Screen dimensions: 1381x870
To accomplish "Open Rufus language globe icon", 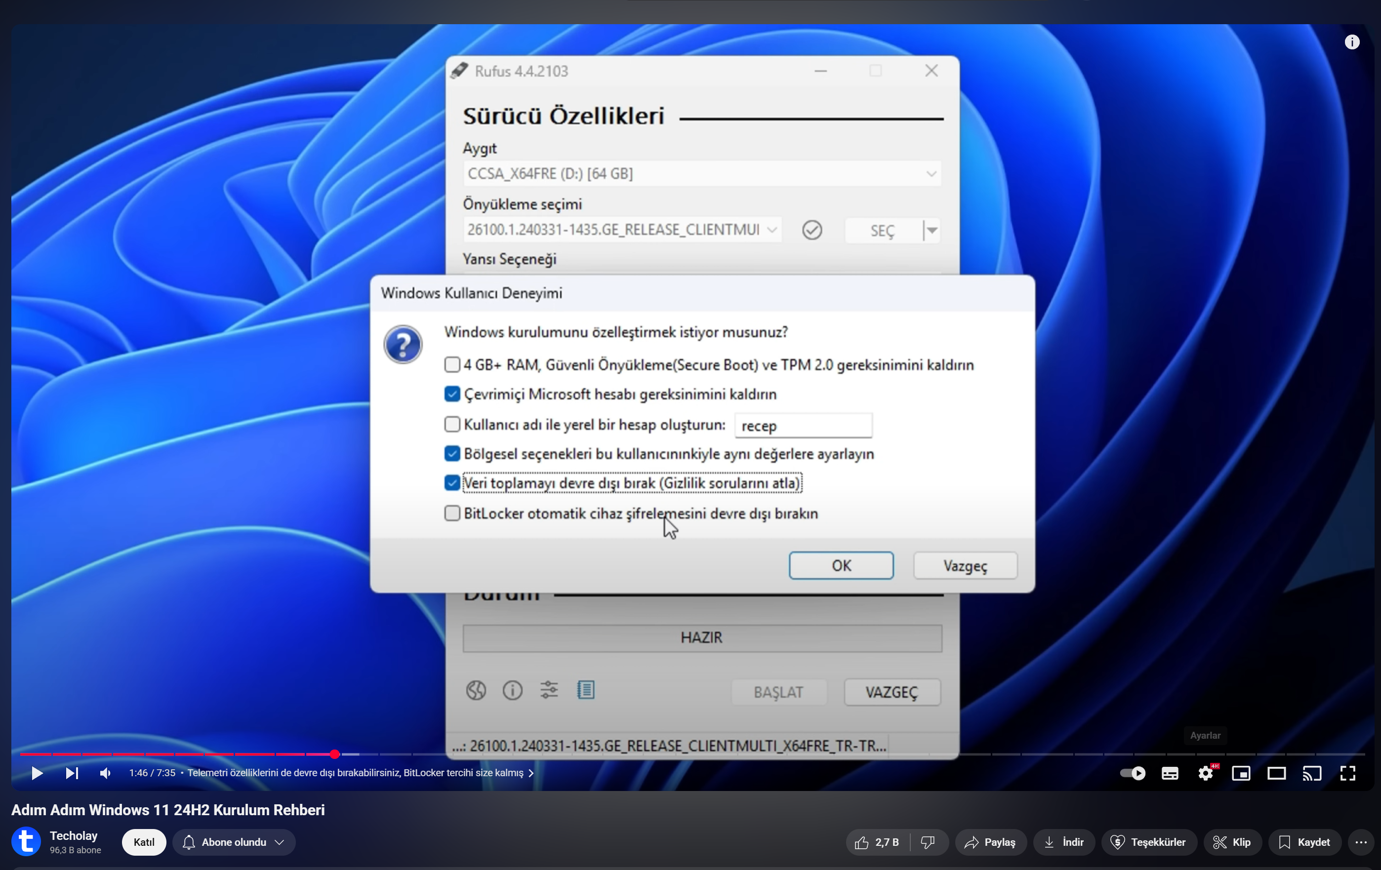I will coord(476,690).
